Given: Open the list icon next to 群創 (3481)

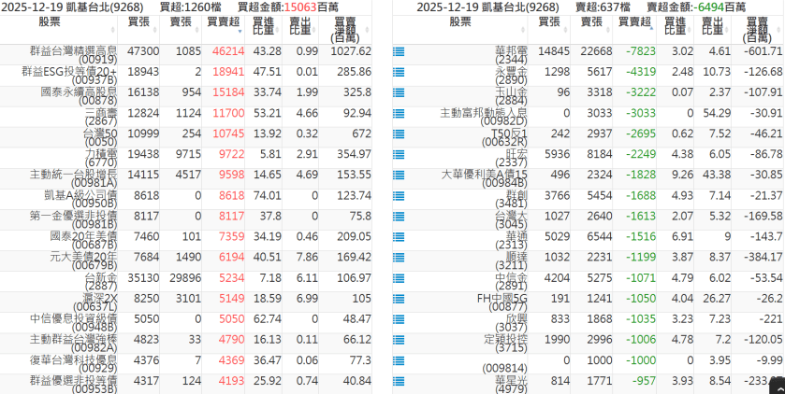Looking at the screenshot, I should point(399,196).
